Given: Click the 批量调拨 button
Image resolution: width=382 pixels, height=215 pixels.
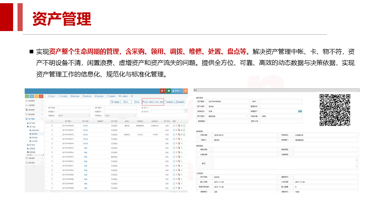Looking at the screenshot, I should pyautogui.click(x=180, y=102).
